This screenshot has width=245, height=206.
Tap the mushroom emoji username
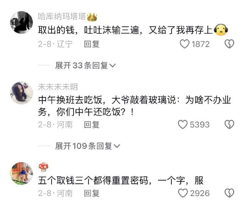43,167
